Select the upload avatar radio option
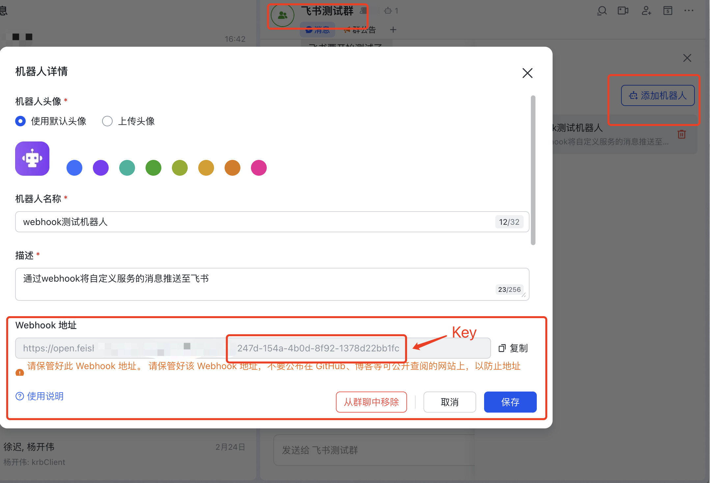This screenshot has height=483, width=710. (107, 121)
